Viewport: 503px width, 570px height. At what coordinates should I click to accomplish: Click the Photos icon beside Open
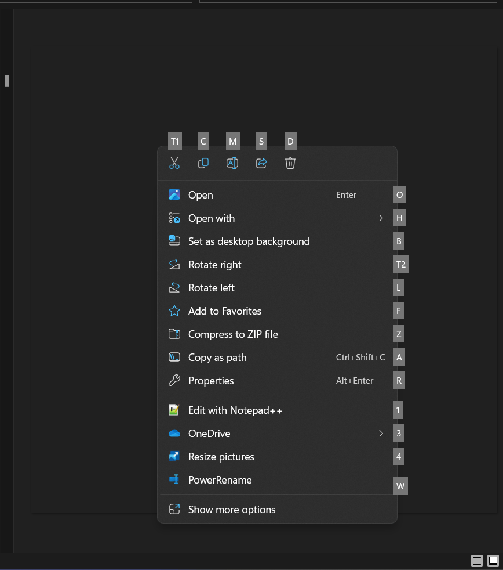(174, 195)
